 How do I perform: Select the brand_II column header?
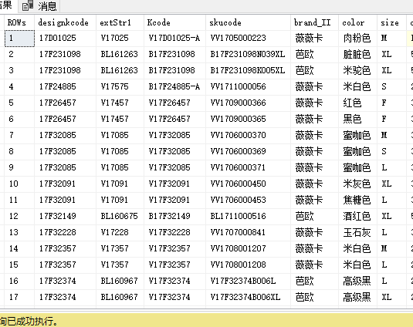314,22
